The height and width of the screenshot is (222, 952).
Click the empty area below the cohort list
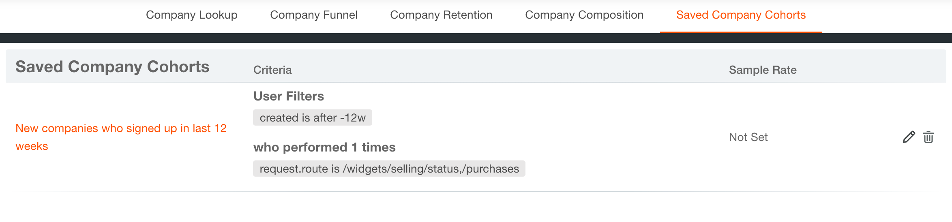[x=476, y=209]
